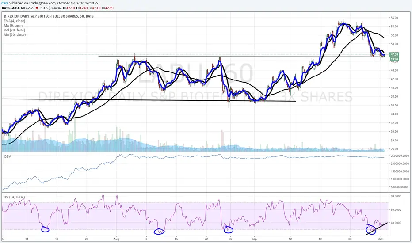412x243 pixels.
Task: Click the 50.00 price axis label
Action: [394, 44]
